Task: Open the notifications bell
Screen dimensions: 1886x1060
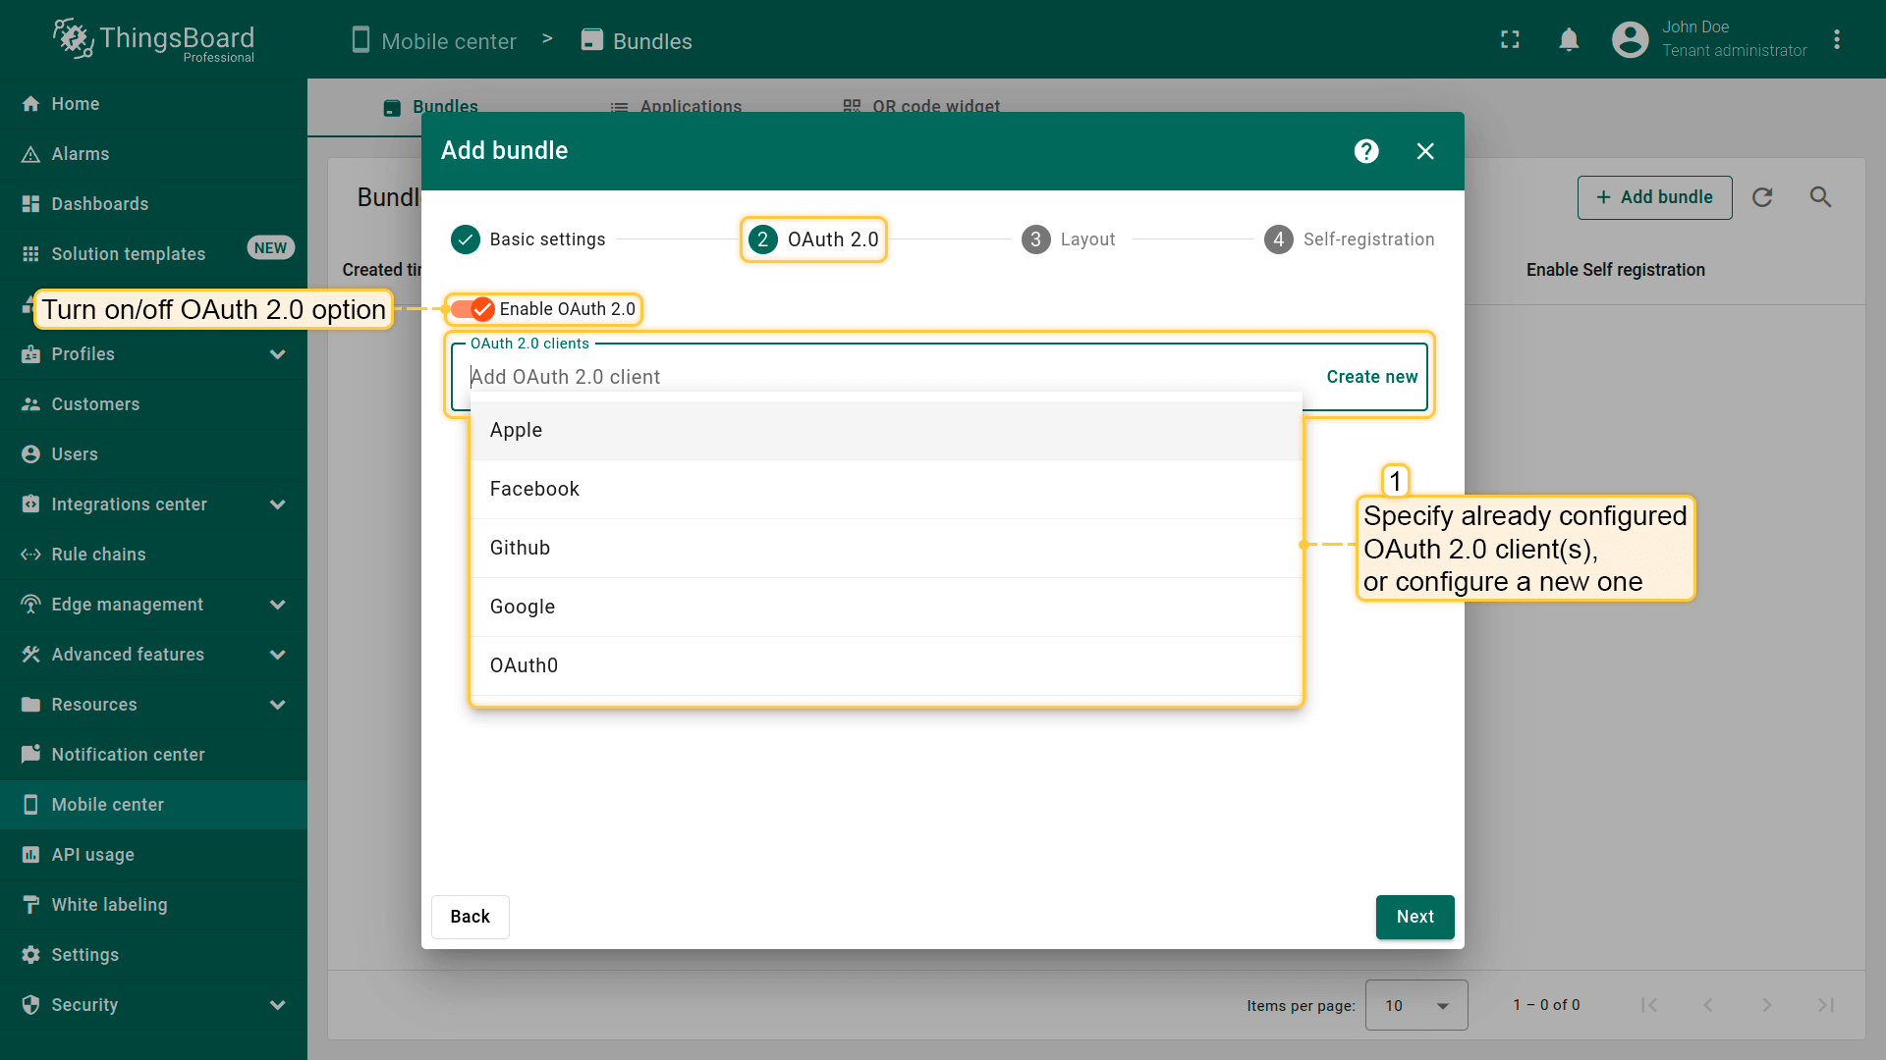Action: click(1569, 40)
